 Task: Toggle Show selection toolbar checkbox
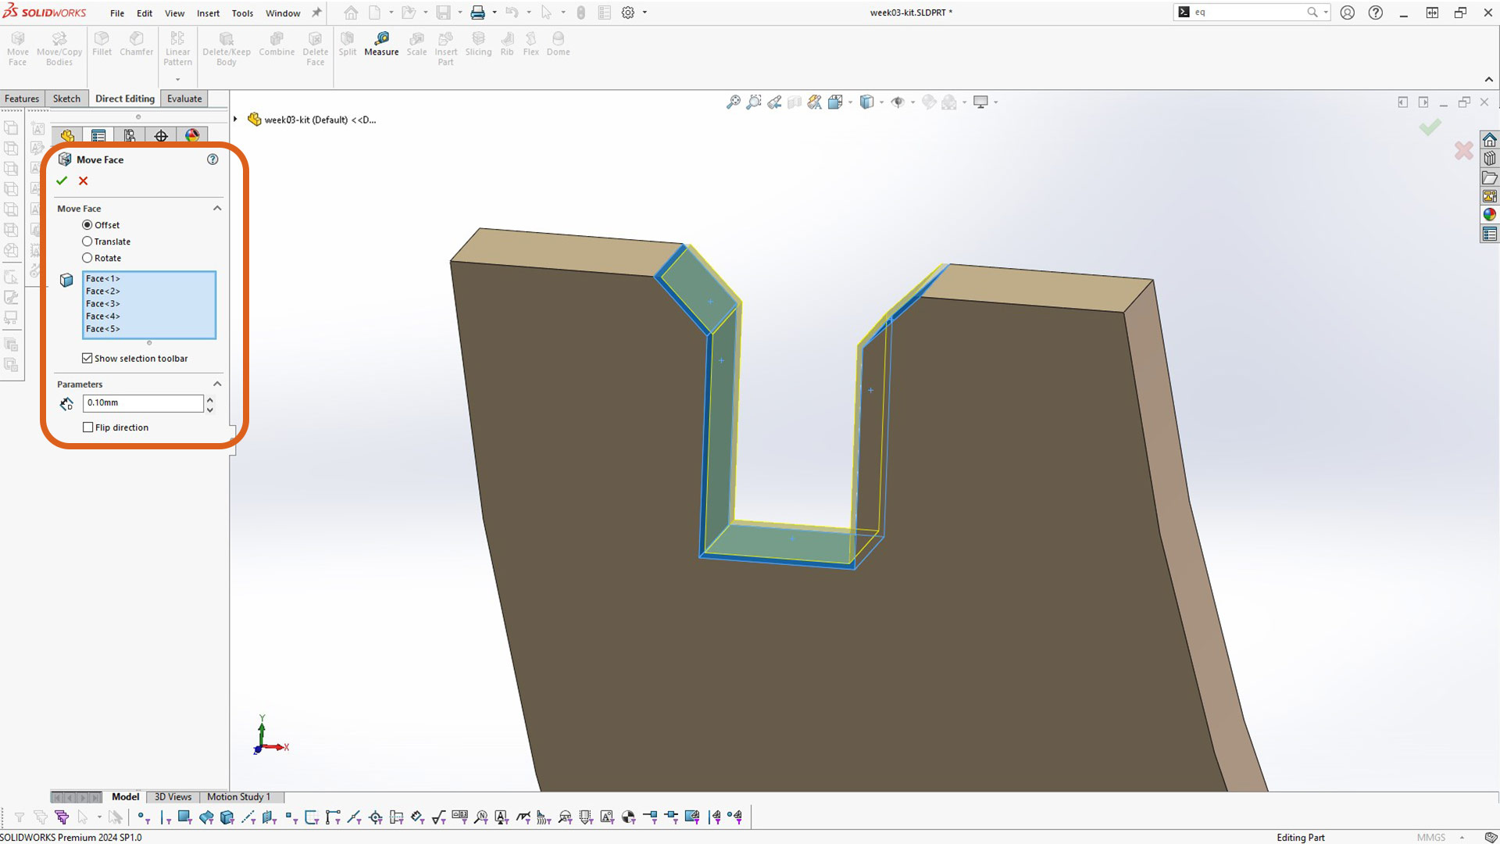pyautogui.click(x=87, y=358)
